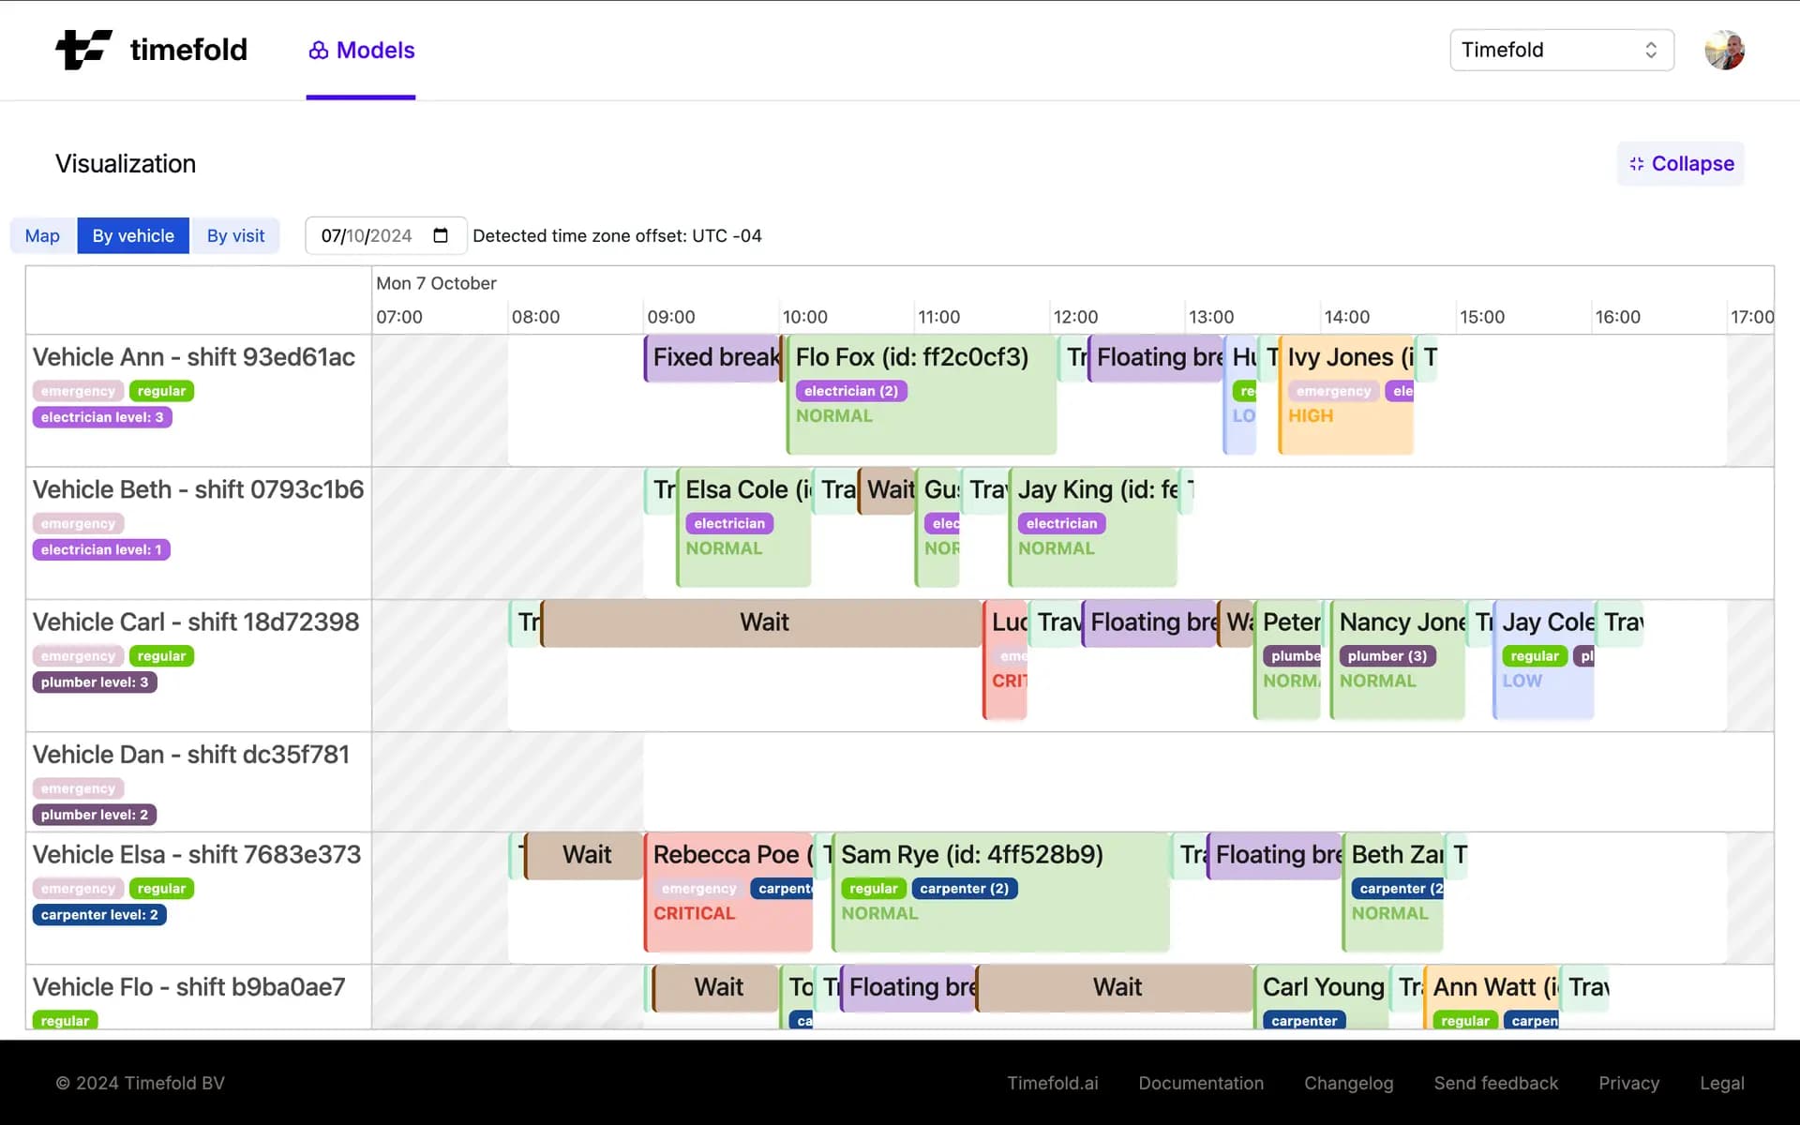Open the Timefold tenant dropdown
This screenshot has width=1800, height=1125.
coord(1561,50)
